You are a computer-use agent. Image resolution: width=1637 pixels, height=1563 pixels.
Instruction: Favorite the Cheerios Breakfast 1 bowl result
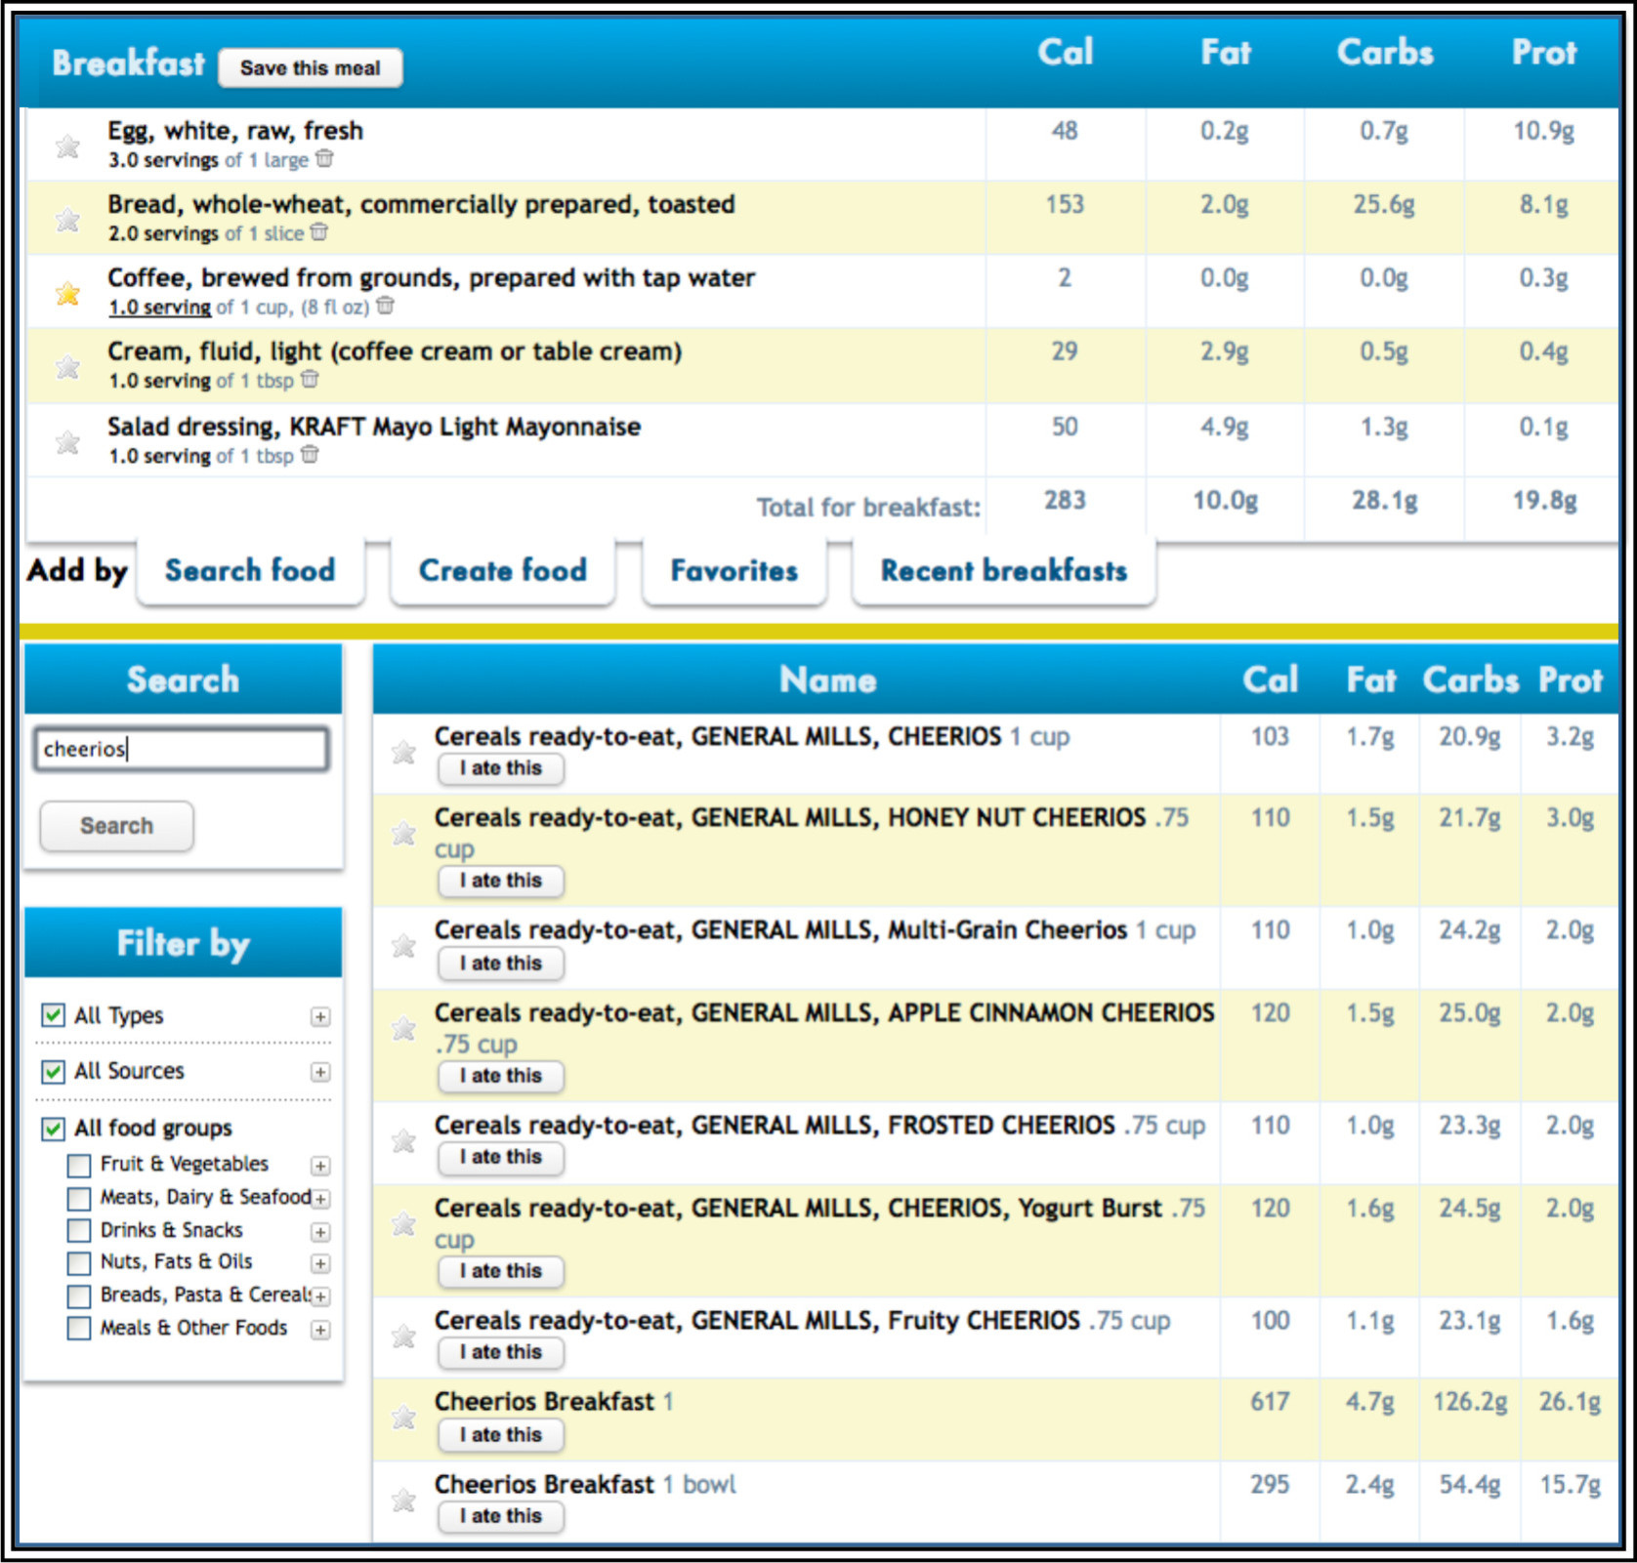tap(403, 1501)
